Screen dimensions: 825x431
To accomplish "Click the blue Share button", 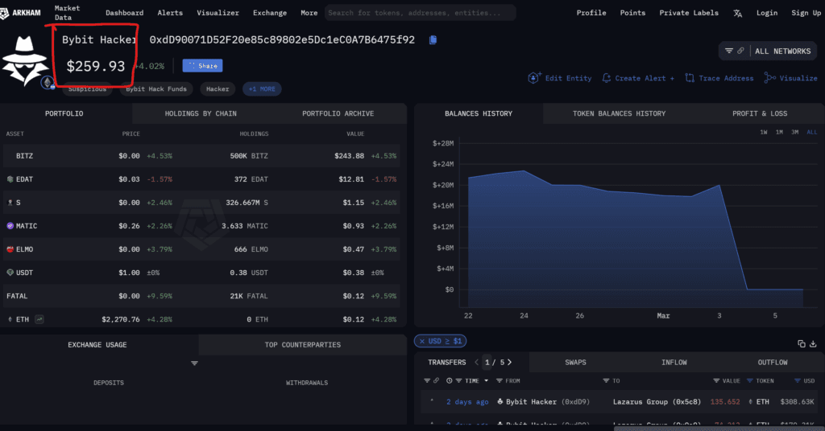I will (x=202, y=66).
